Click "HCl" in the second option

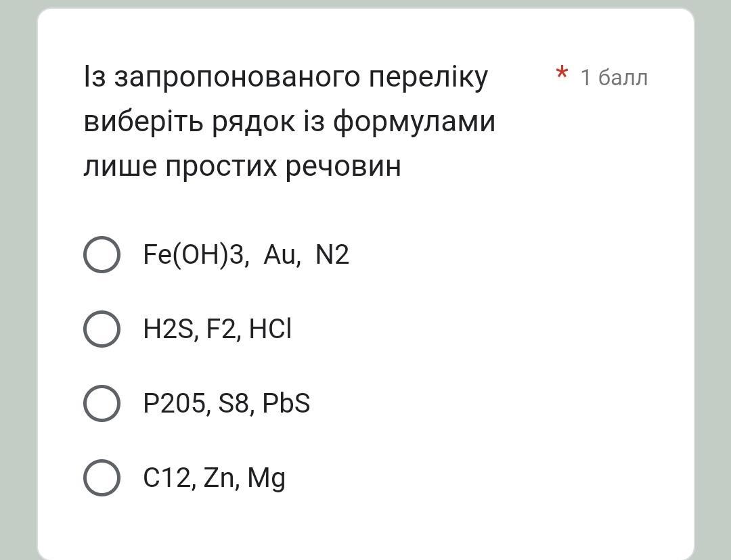click(x=270, y=329)
